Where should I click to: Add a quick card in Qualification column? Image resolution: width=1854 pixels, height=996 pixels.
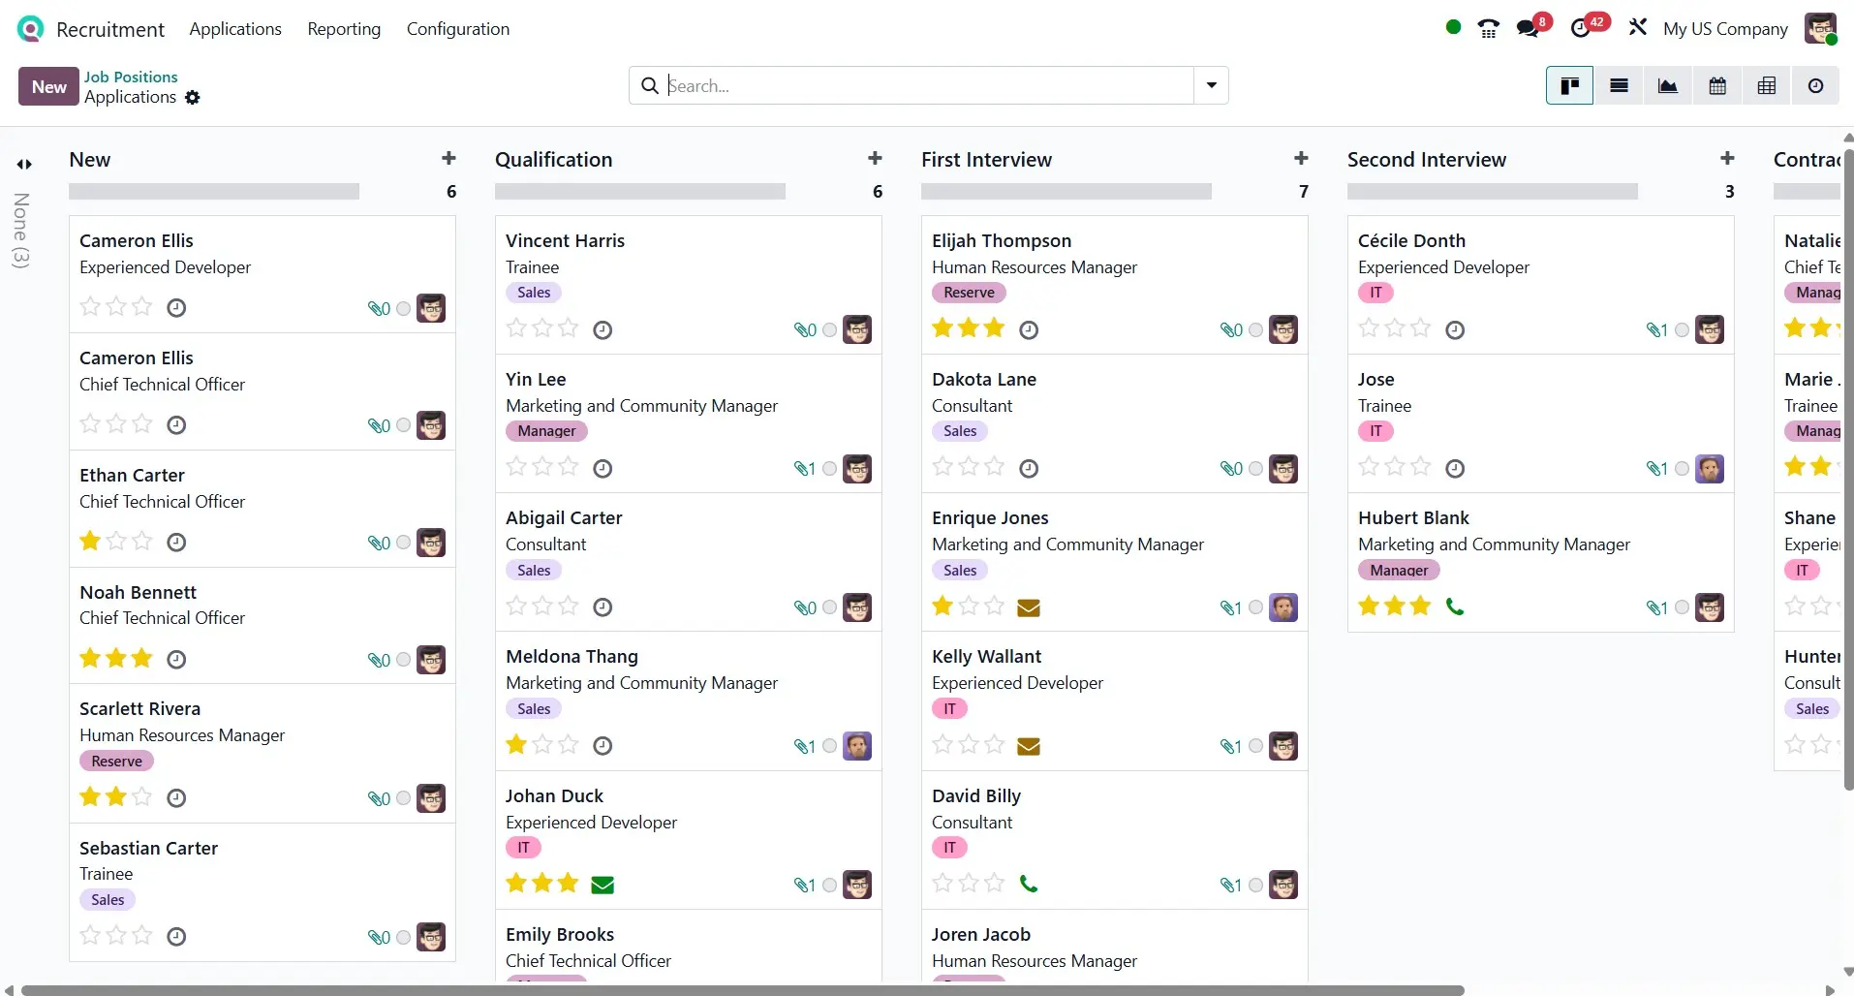[x=875, y=158]
